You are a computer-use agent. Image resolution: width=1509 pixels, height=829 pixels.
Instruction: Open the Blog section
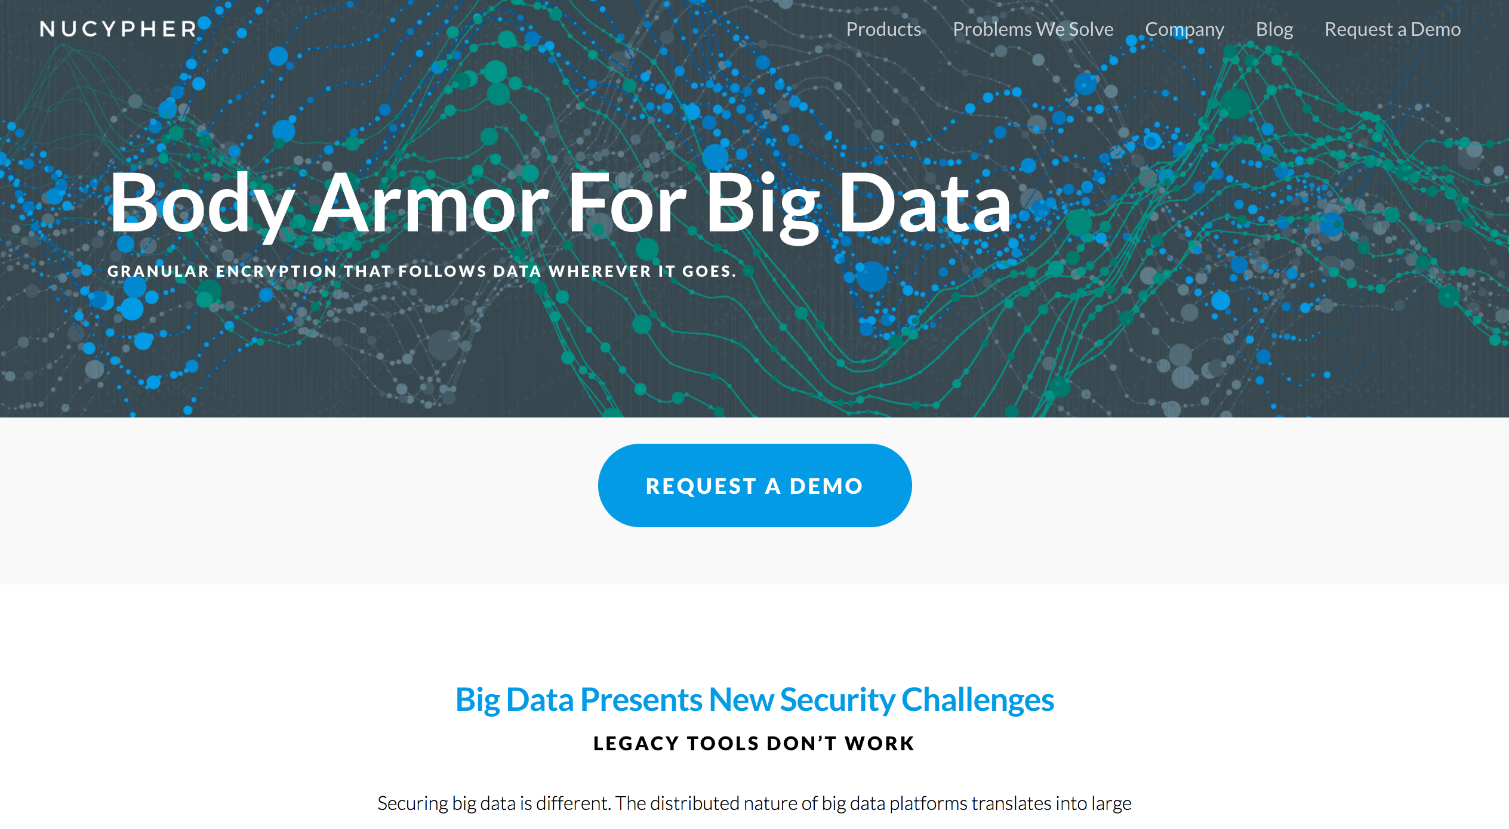(1272, 29)
